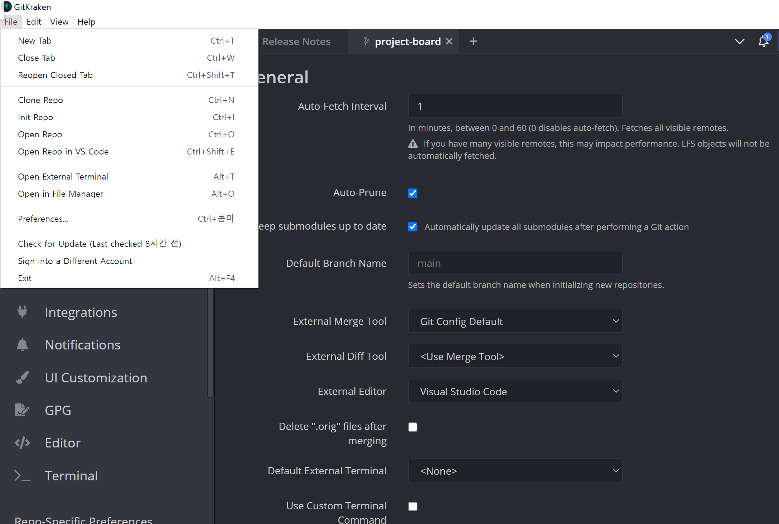The width and height of the screenshot is (779, 524).
Task: Click the Terminal prompt icon
Action: (22, 475)
